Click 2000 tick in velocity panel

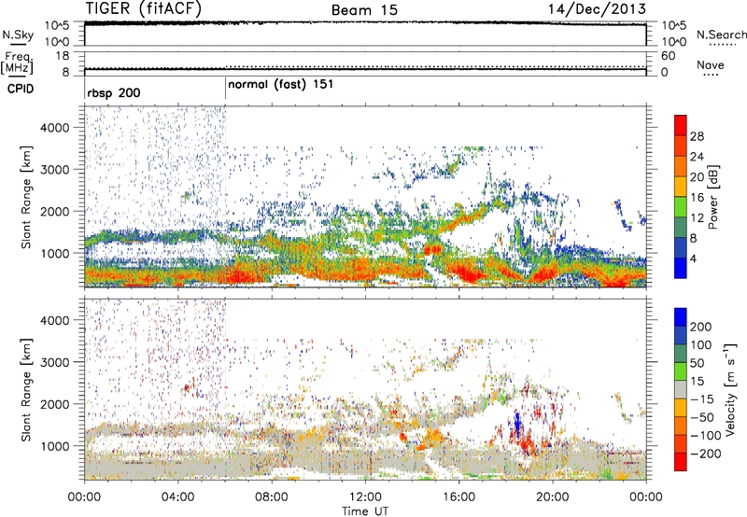point(54,404)
